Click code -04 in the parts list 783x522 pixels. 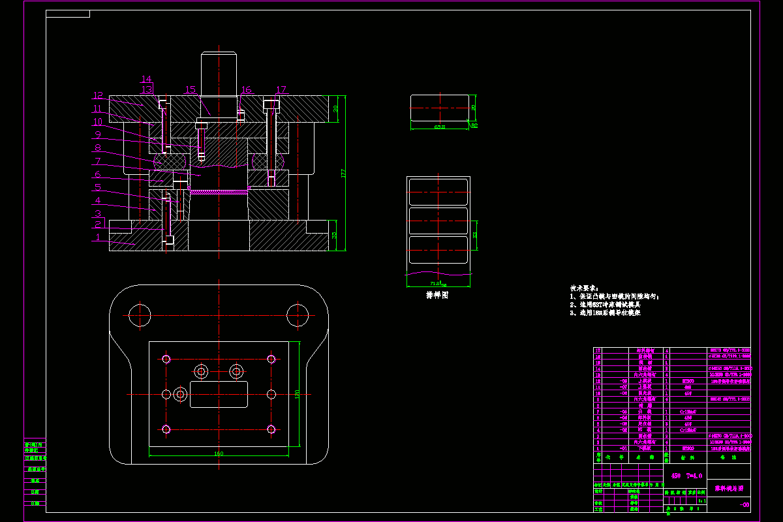[x=623, y=418]
